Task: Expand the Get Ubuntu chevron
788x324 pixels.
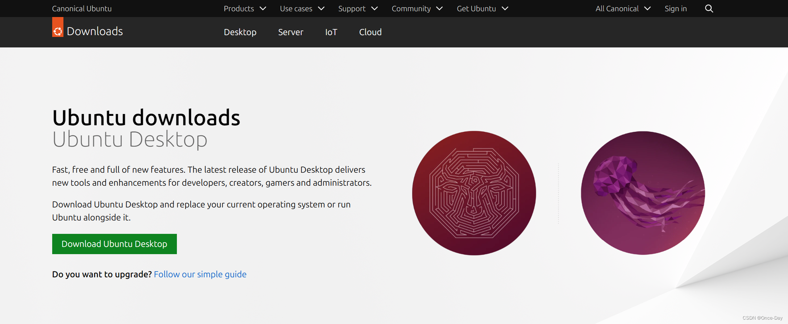Action: [505, 9]
